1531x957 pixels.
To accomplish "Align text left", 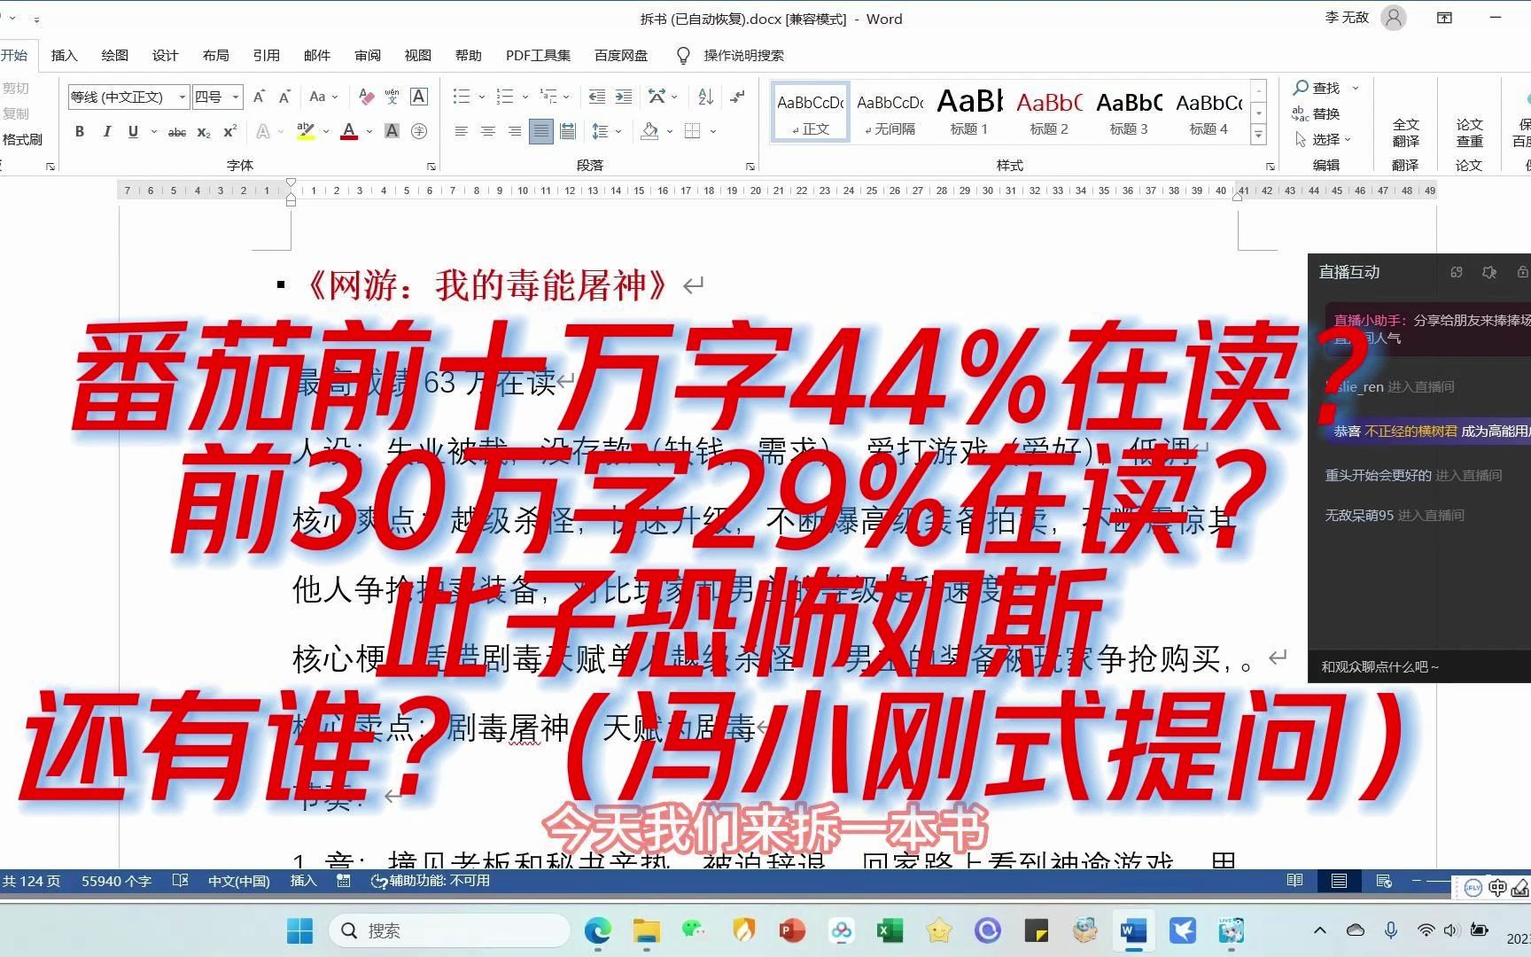I will pyautogui.click(x=461, y=131).
